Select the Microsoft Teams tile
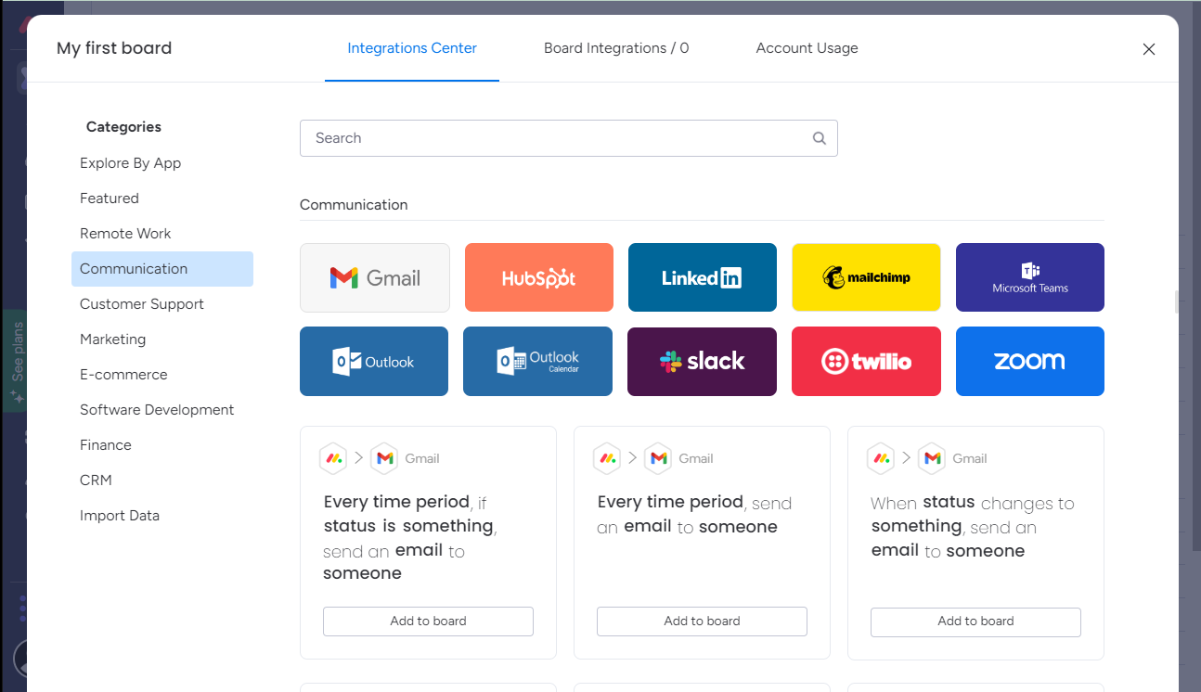The height and width of the screenshot is (692, 1201). [1029, 277]
